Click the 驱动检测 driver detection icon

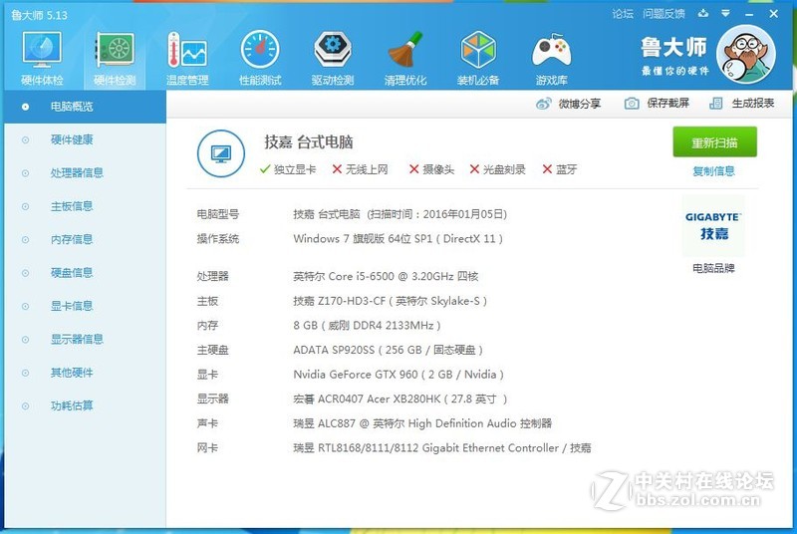332,57
